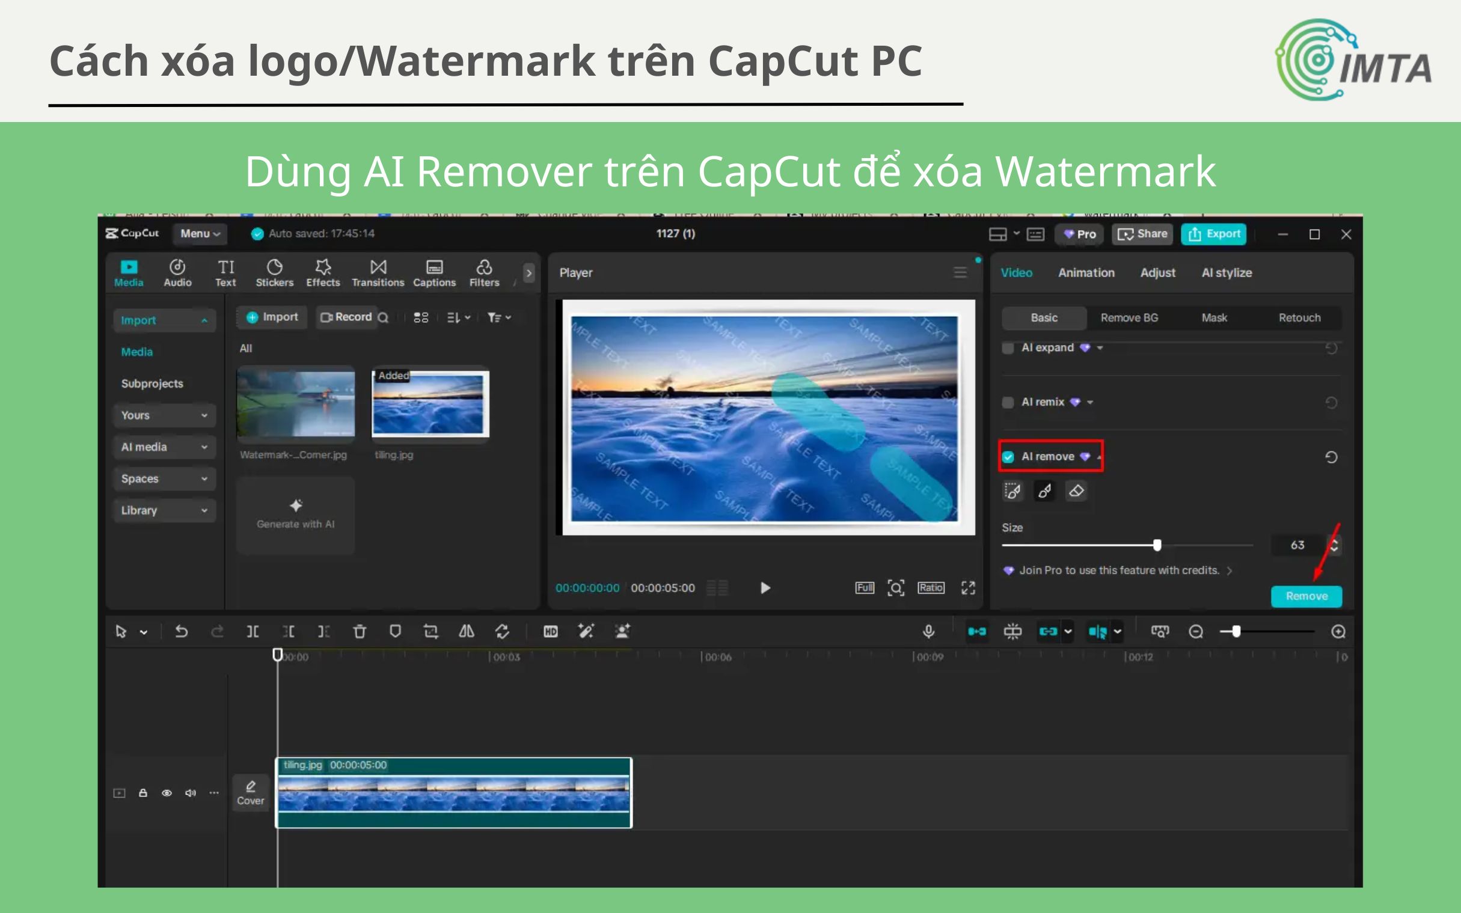This screenshot has height=913, width=1461.
Task: Open the Remove BG sub-tab
Action: point(1129,318)
